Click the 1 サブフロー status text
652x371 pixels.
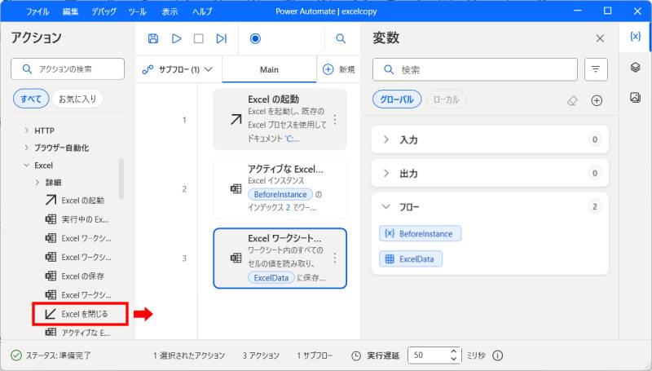[315, 356]
